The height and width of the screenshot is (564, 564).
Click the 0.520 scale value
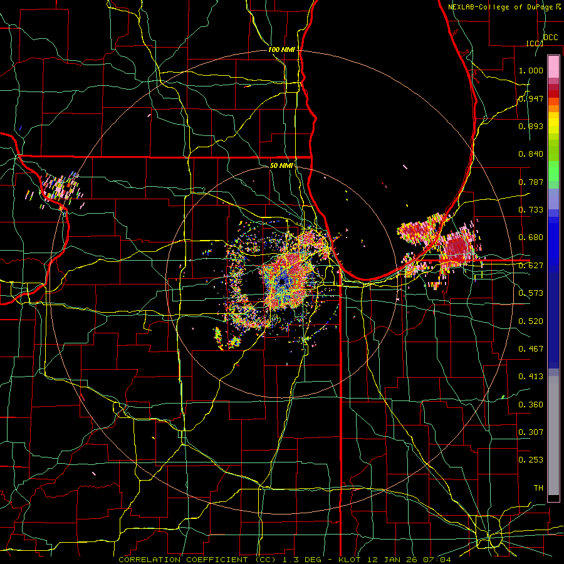tap(531, 321)
